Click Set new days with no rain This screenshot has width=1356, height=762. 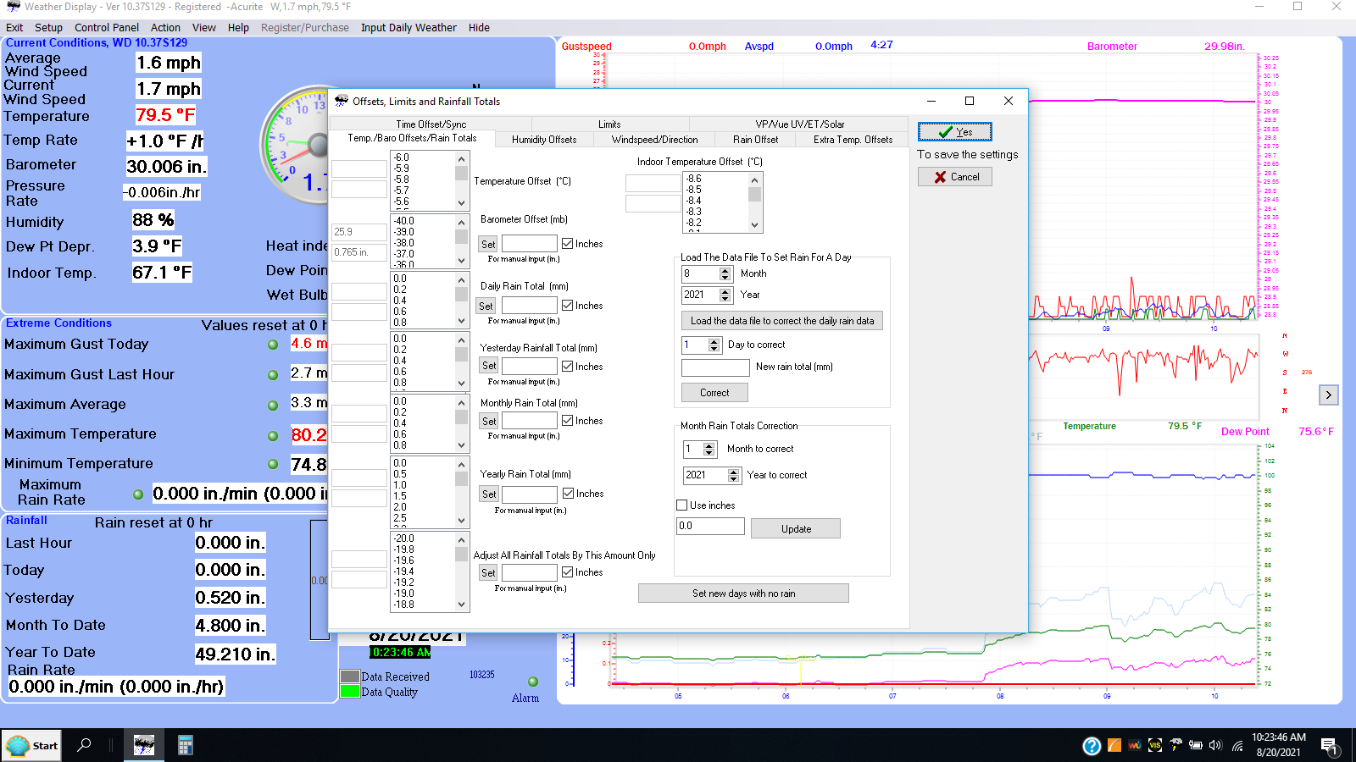(x=743, y=594)
